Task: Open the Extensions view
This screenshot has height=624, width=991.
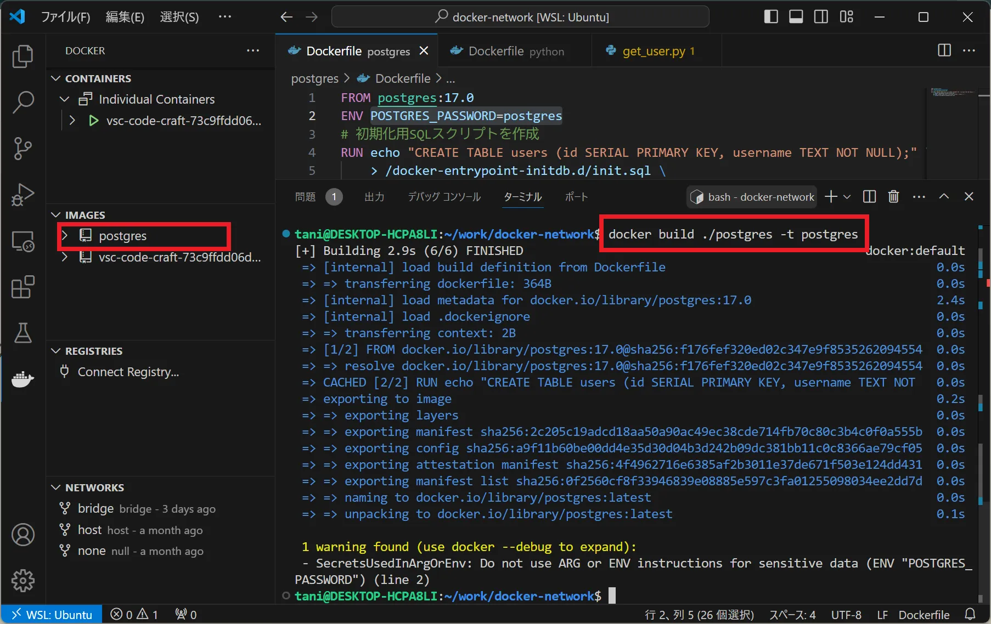Action: (x=22, y=287)
